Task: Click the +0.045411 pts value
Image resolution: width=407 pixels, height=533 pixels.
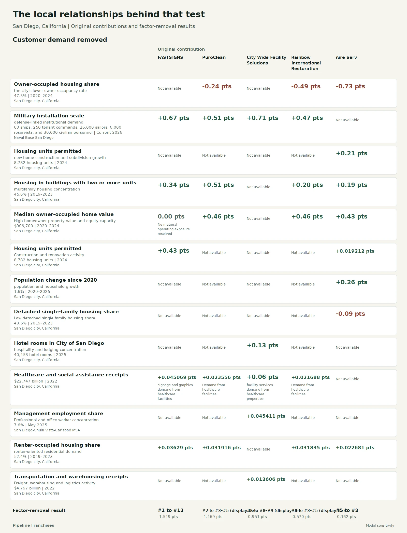Action: click(x=266, y=416)
